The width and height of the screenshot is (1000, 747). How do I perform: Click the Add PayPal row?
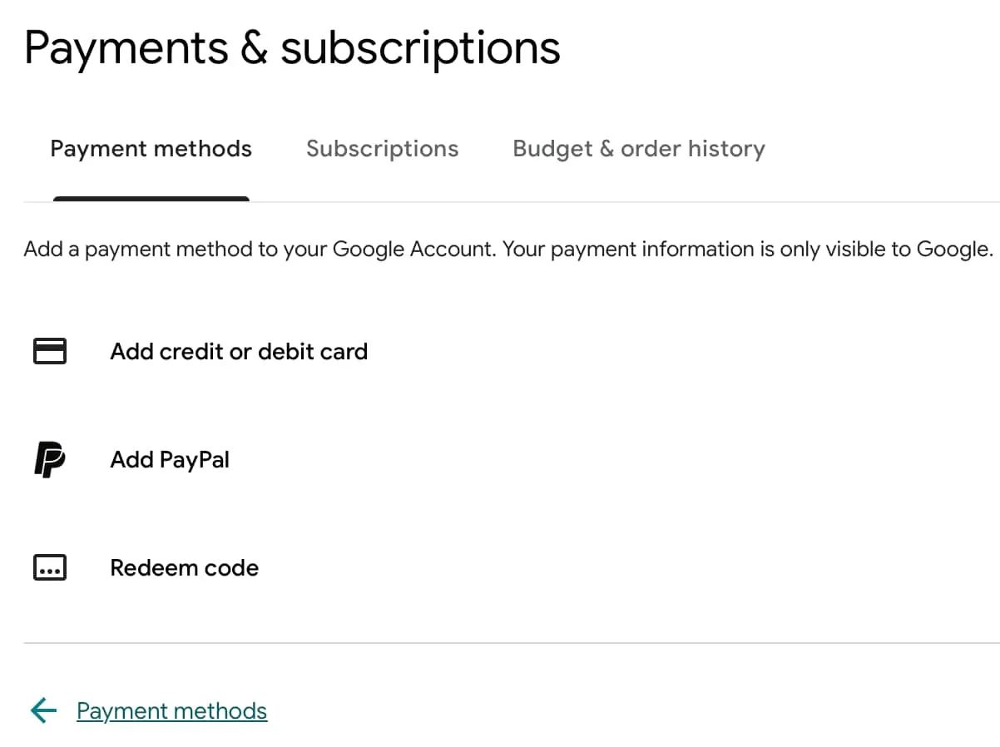coord(170,458)
